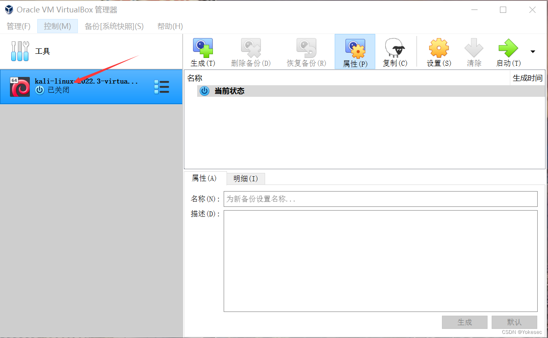Click the 恢复备份(R) toolbar icon
The height and width of the screenshot is (338, 548).
tap(306, 48)
